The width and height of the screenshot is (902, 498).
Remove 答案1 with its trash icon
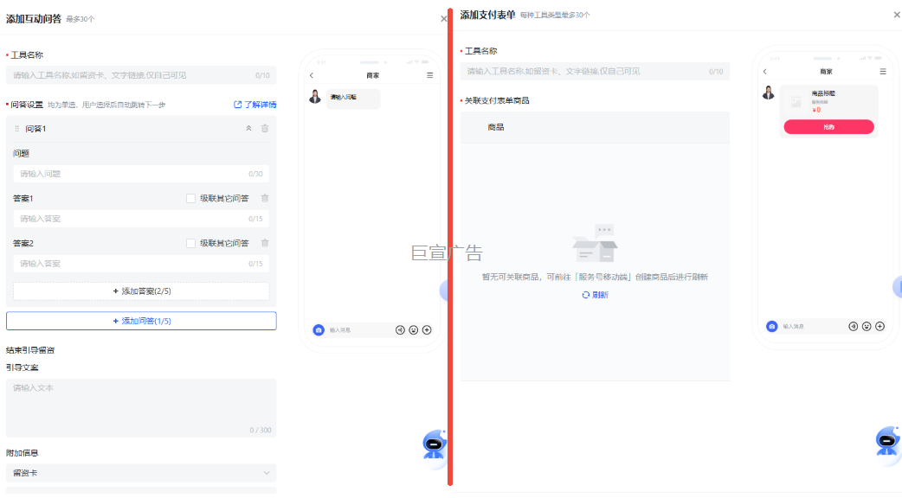click(x=264, y=197)
